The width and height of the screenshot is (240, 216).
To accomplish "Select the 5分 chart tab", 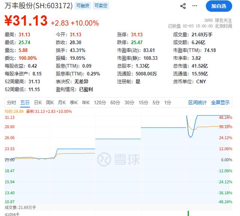I will click(156, 102).
